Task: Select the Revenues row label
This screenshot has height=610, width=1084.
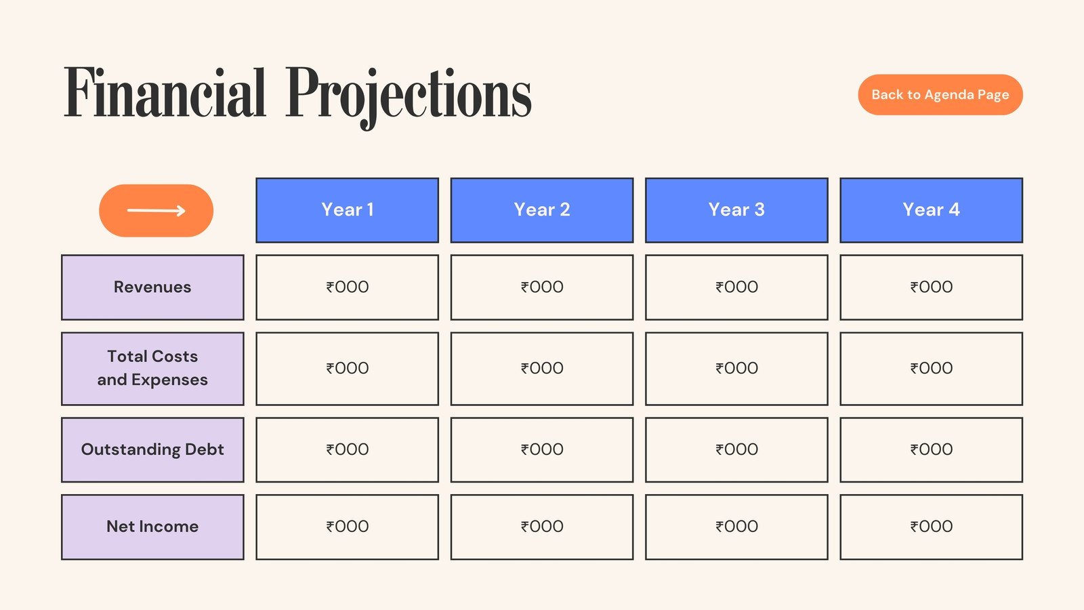Action: coord(152,287)
